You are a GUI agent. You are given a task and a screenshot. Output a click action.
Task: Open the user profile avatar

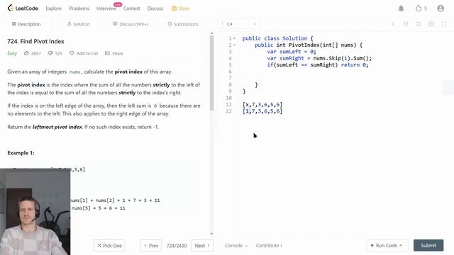[x=441, y=8]
